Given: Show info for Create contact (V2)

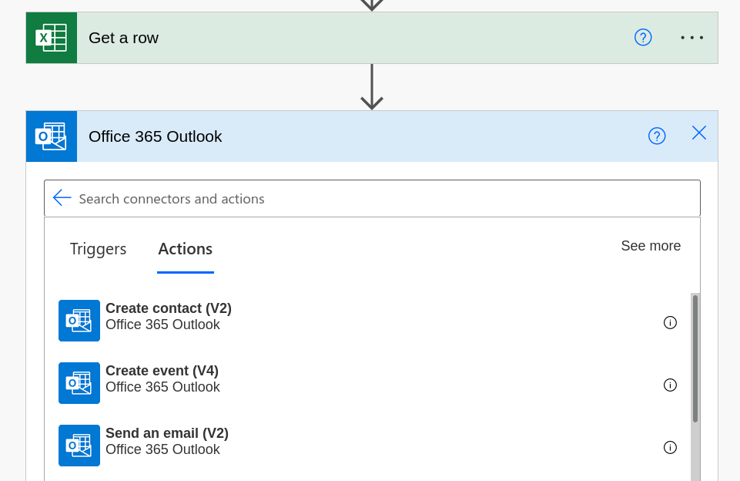Looking at the screenshot, I should pos(670,323).
